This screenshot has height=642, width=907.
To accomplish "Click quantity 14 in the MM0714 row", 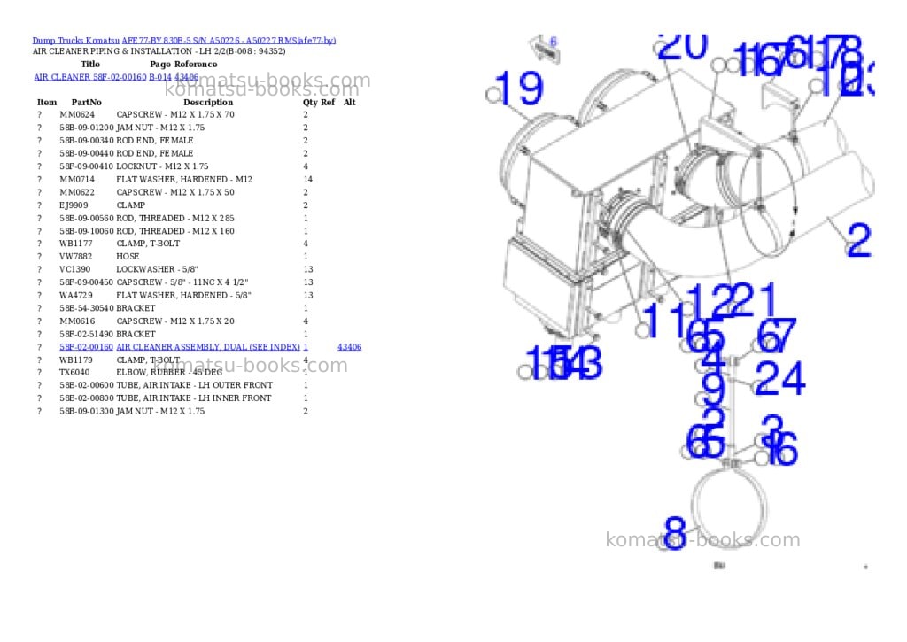I will pos(307,179).
